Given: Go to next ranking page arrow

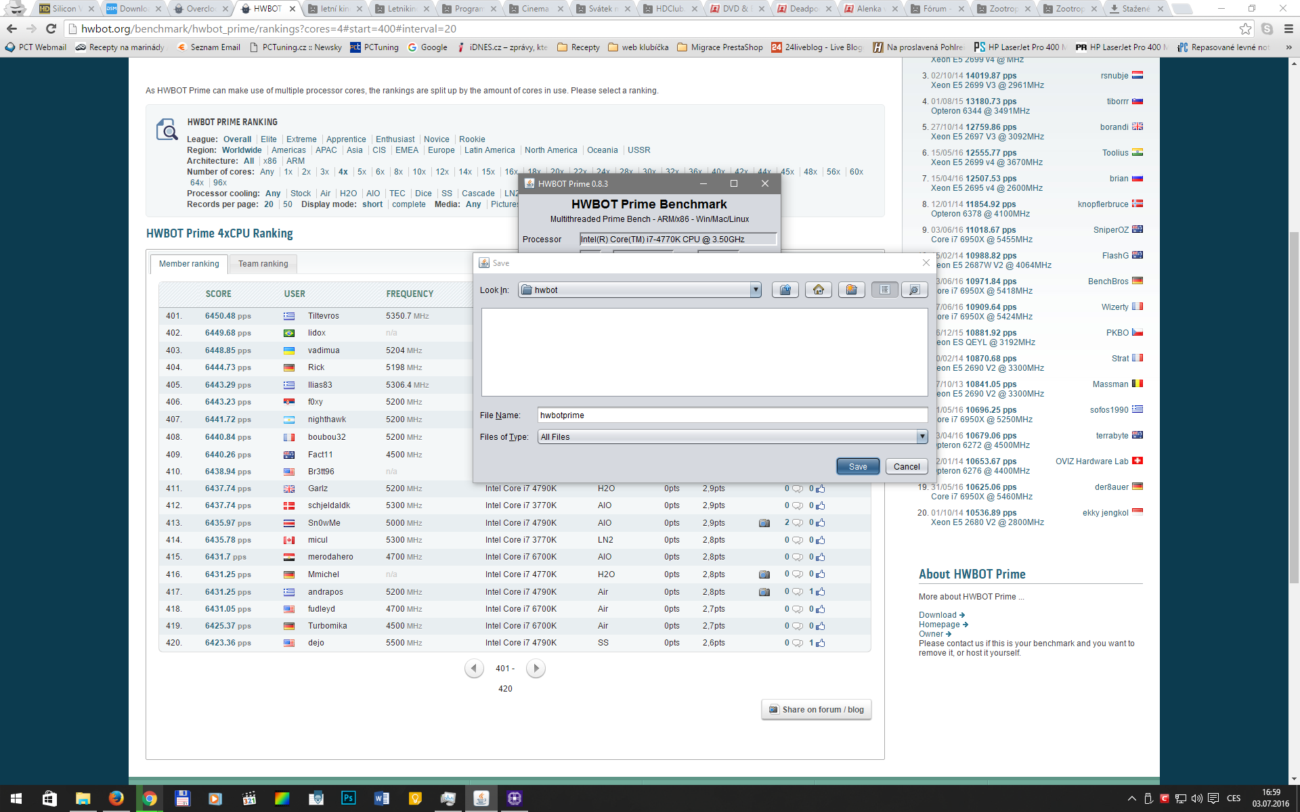Looking at the screenshot, I should tap(536, 669).
